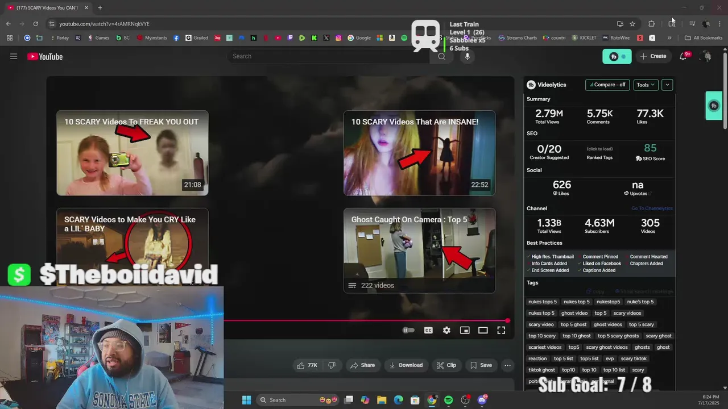Image resolution: width=728 pixels, height=409 pixels.
Task: Open more actions three-dot menu under video
Action: tap(507, 365)
